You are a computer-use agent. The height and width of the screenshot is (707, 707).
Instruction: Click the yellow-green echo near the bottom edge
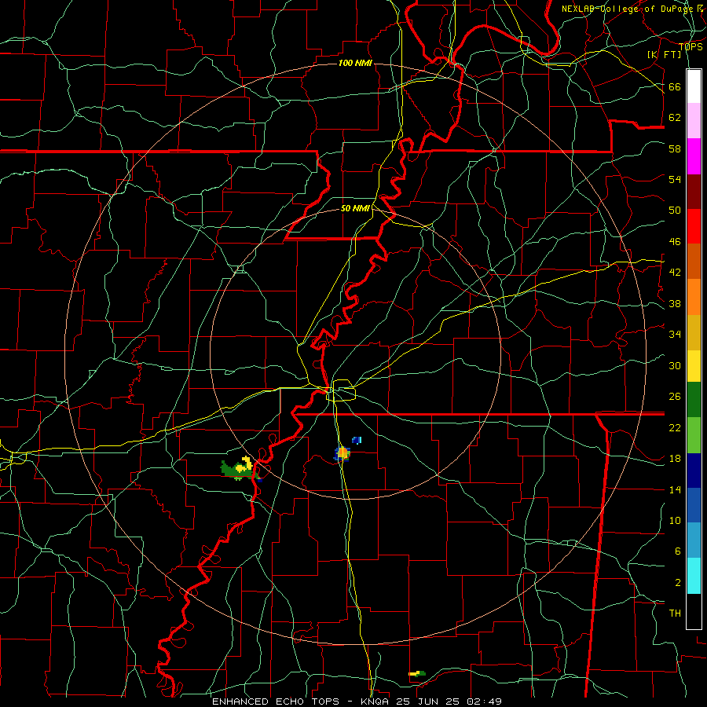click(x=416, y=674)
